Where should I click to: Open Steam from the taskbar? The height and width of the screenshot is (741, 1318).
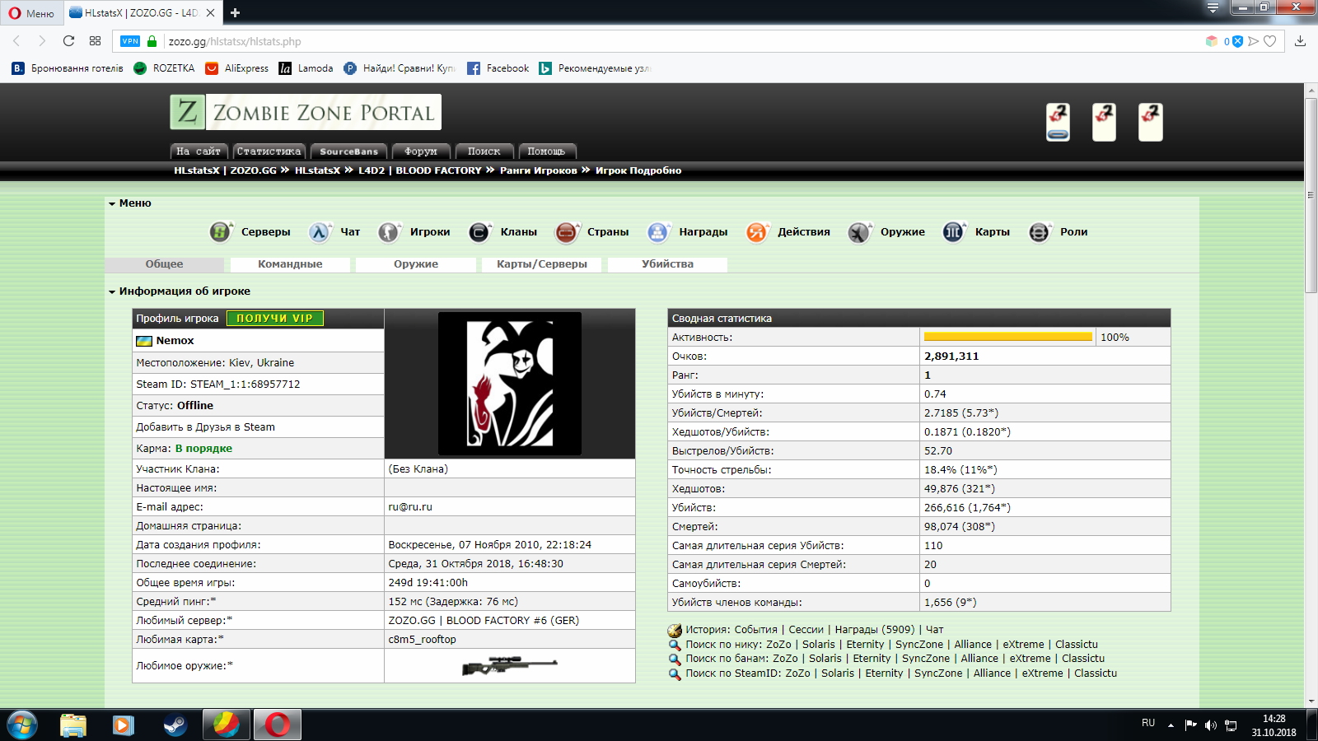[x=175, y=725]
